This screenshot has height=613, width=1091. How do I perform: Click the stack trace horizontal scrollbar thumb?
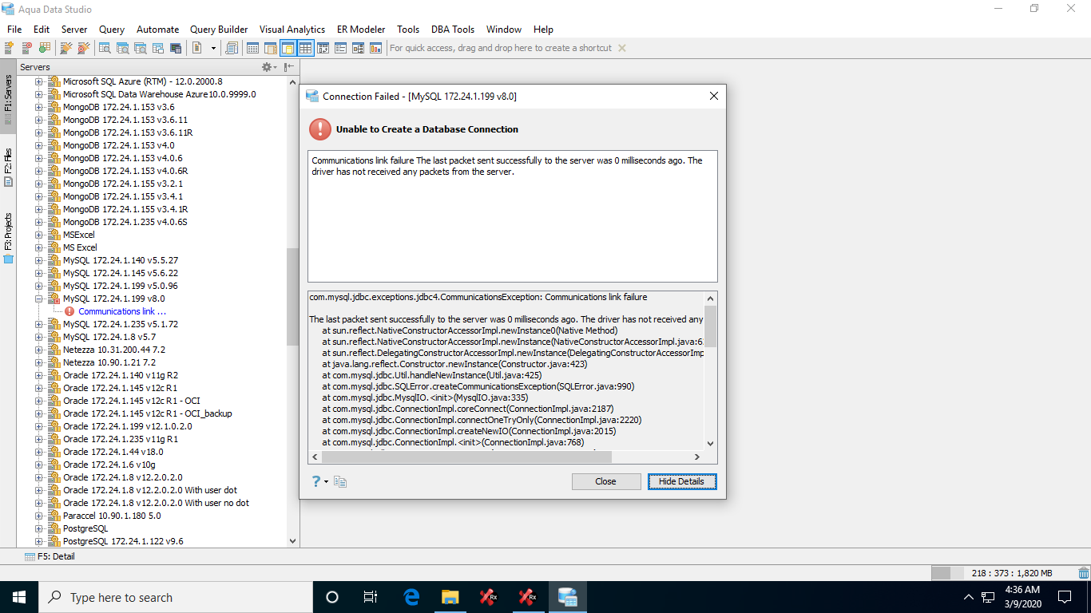[466, 457]
